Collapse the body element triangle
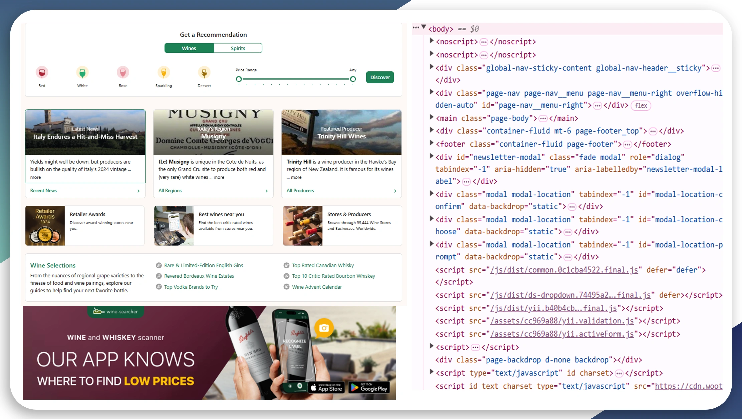 [424, 27]
